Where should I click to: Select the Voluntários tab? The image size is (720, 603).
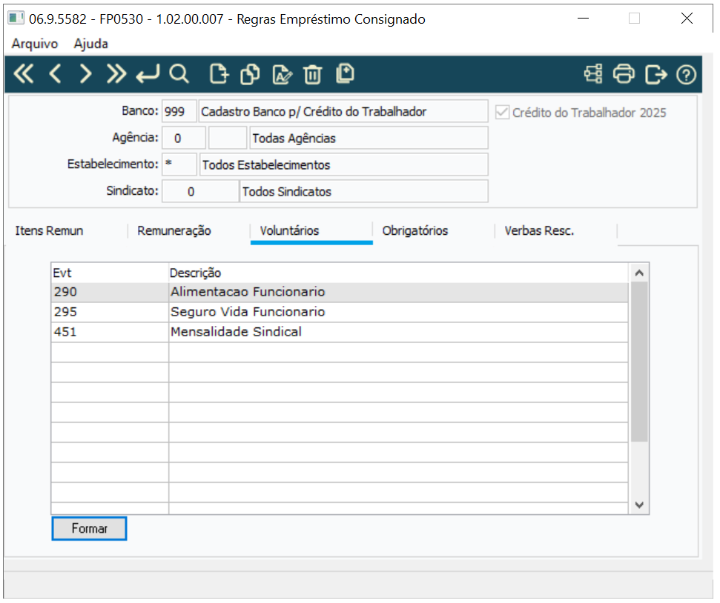click(x=289, y=230)
